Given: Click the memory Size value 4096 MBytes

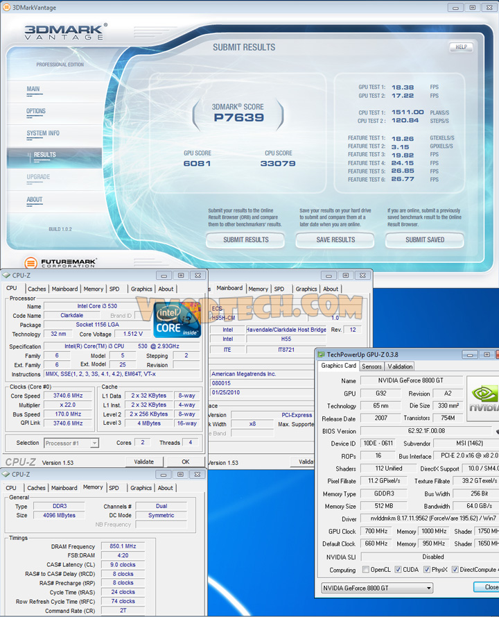Looking at the screenshot, I should (x=60, y=515).
